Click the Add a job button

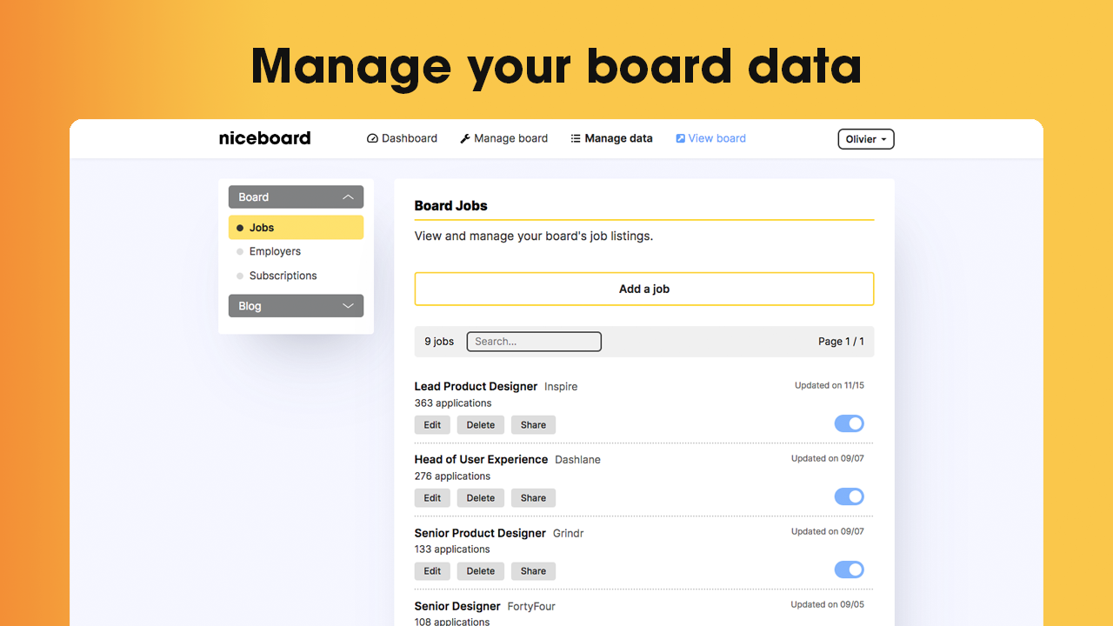[644, 289]
